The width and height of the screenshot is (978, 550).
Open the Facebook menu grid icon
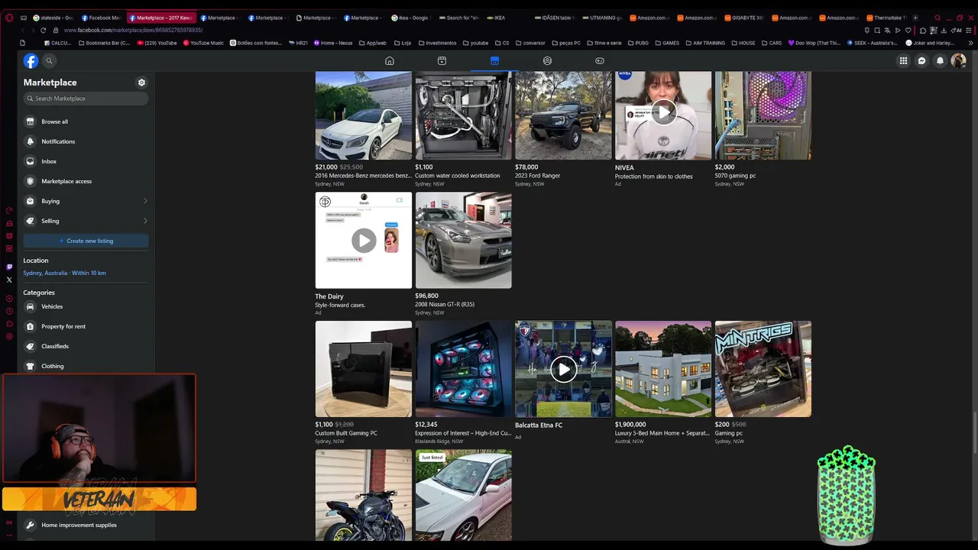pos(903,61)
